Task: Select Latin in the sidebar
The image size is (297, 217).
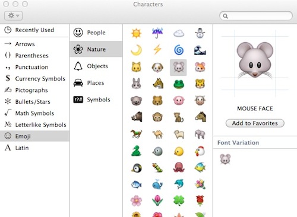Action: pyautogui.click(x=34, y=148)
